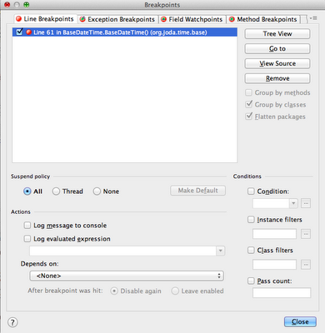
Task: Open the Condition combo box arrow
Action: [293, 203]
